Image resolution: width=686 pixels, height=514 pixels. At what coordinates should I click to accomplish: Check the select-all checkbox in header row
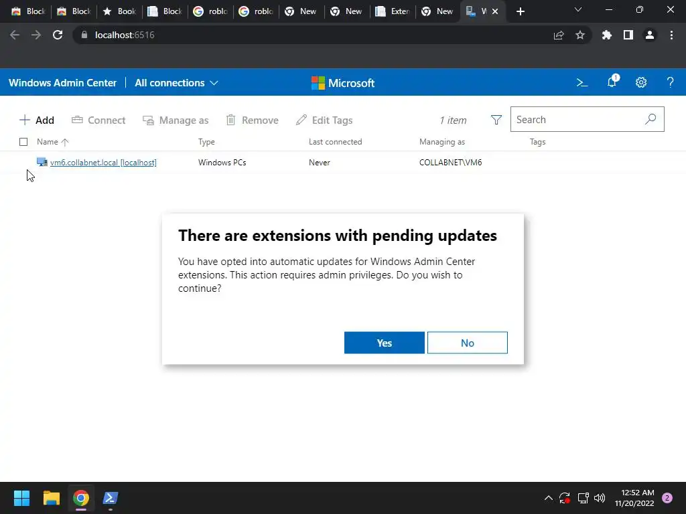[23, 142]
